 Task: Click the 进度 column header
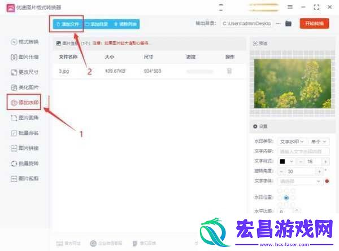(x=191, y=57)
